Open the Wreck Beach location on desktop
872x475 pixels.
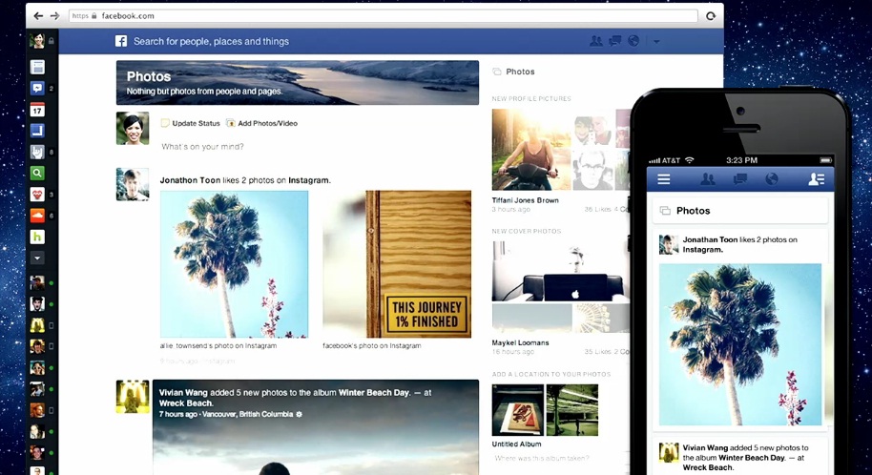point(185,403)
